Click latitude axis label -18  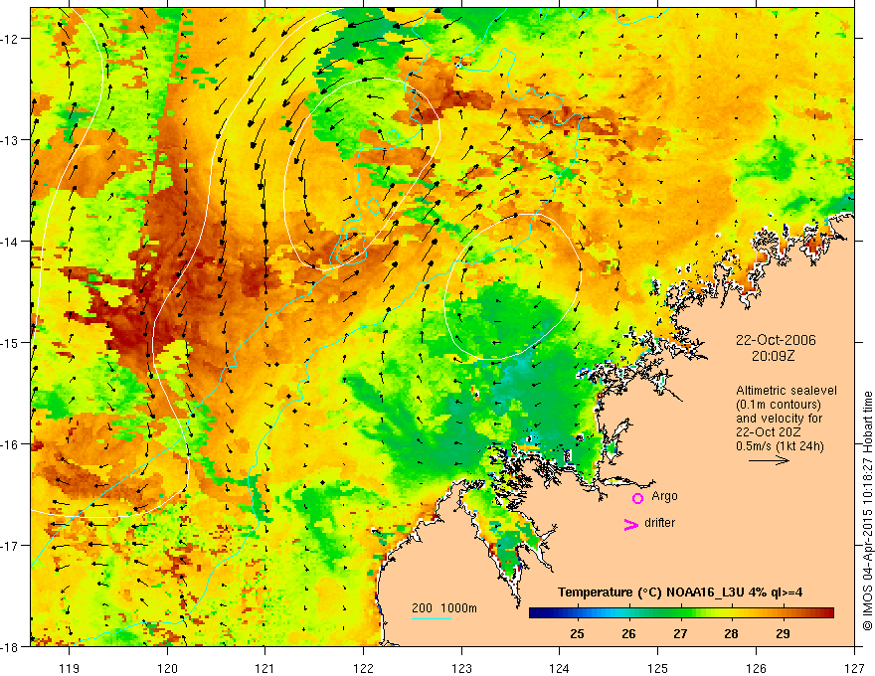[11, 646]
